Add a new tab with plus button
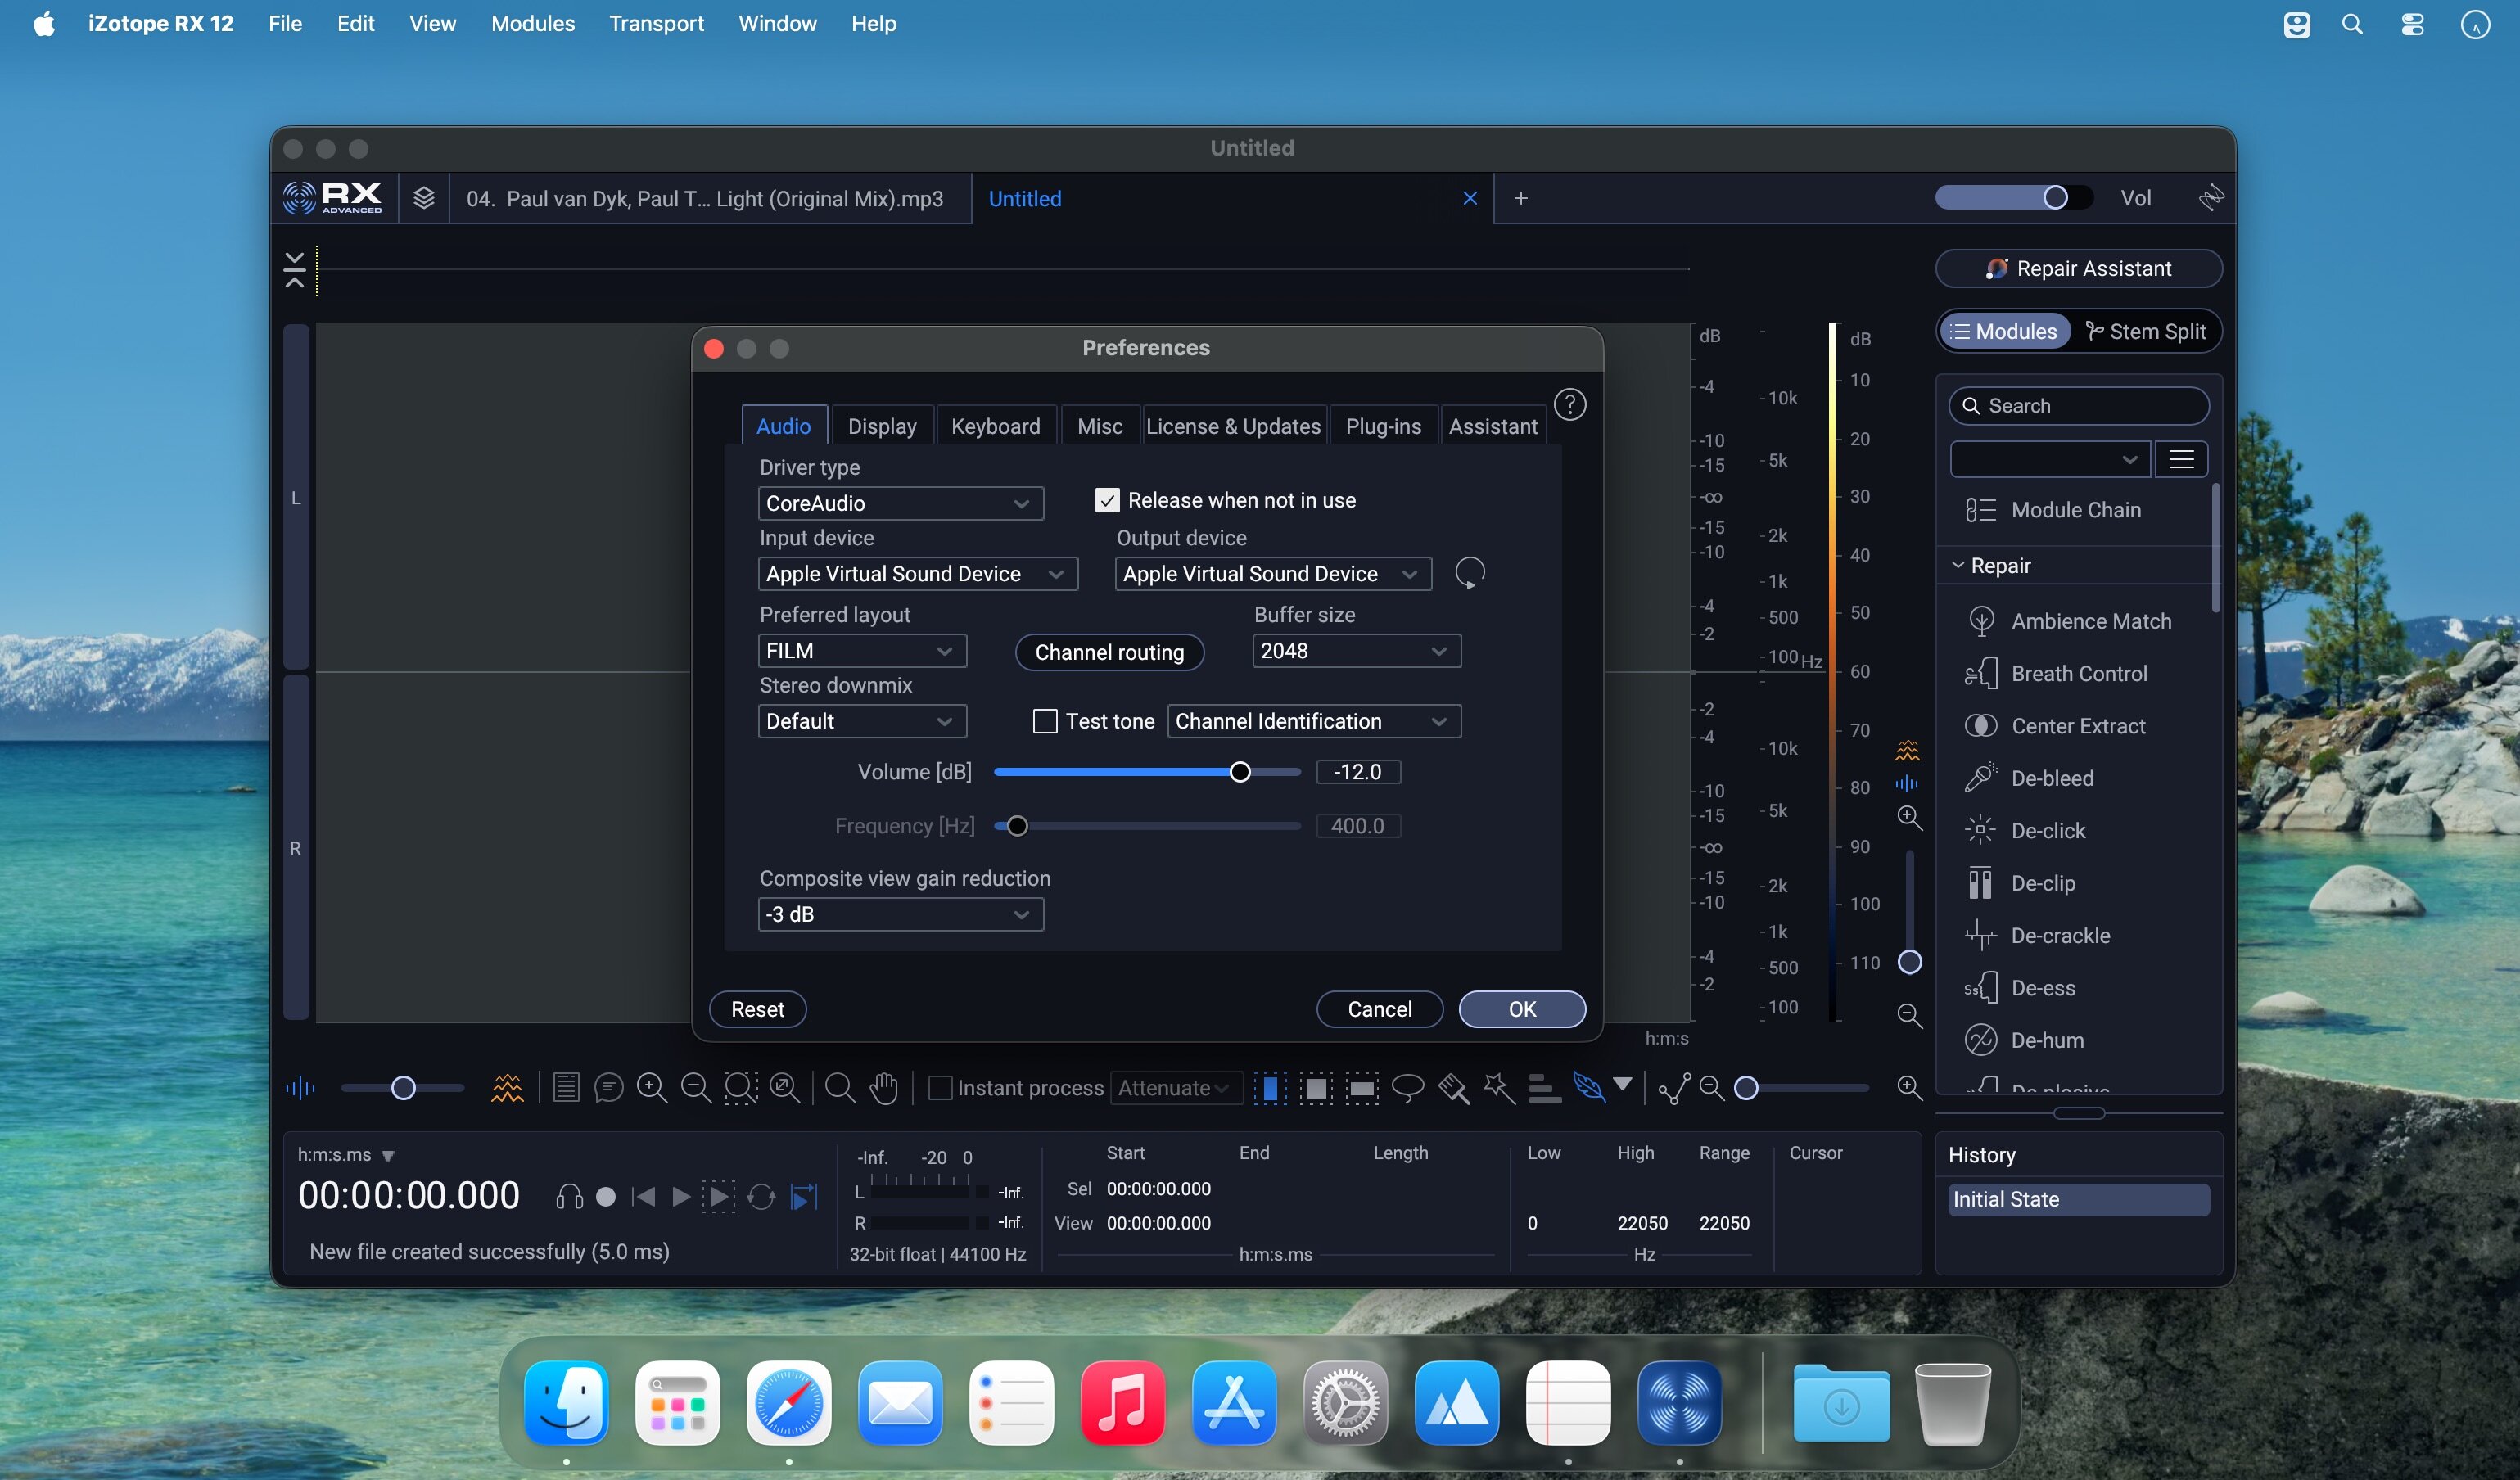Image resolution: width=2520 pixels, height=1480 pixels. 1520,198
